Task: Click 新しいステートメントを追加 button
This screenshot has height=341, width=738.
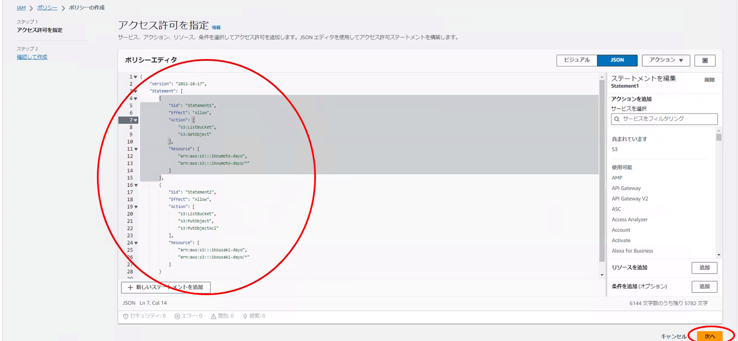Action: (x=166, y=287)
